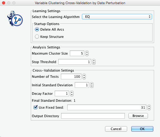Use the Initial Standard Deviation stepper

point(92,85)
